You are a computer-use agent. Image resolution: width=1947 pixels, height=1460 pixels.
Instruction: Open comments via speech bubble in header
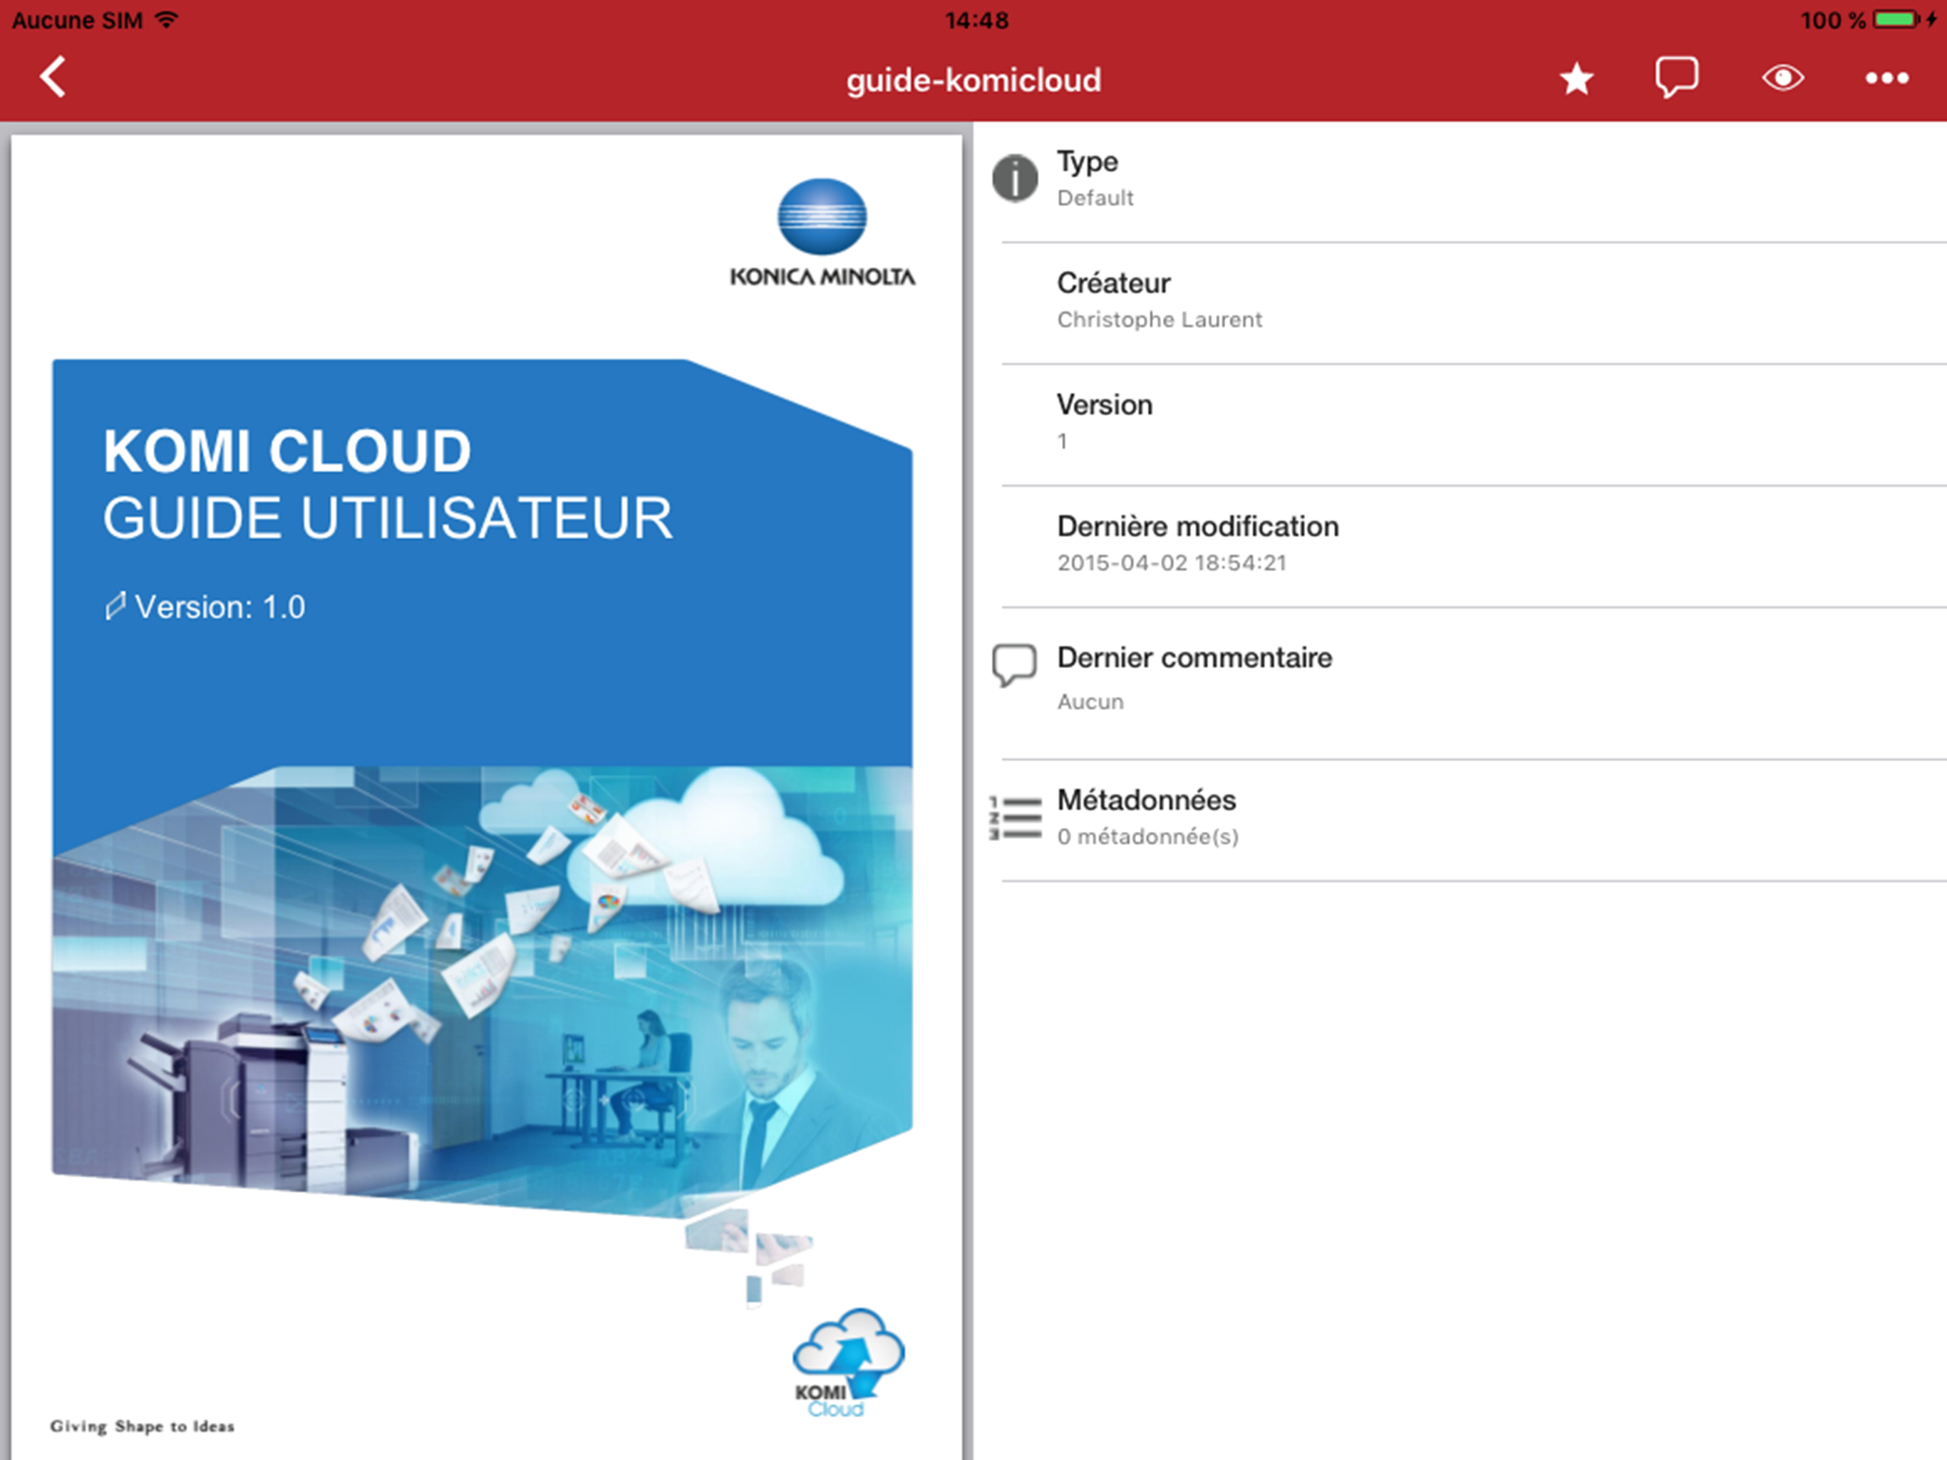[x=1677, y=78]
